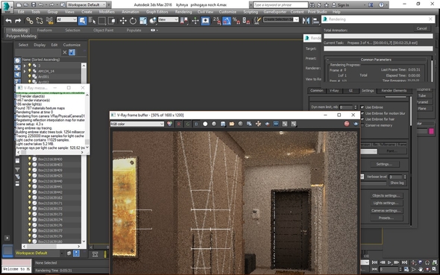Image resolution: width=440 pixels, height=275 pixels.
Task: Load image folder icon in frame buffer
Action: tap(232, 124)
